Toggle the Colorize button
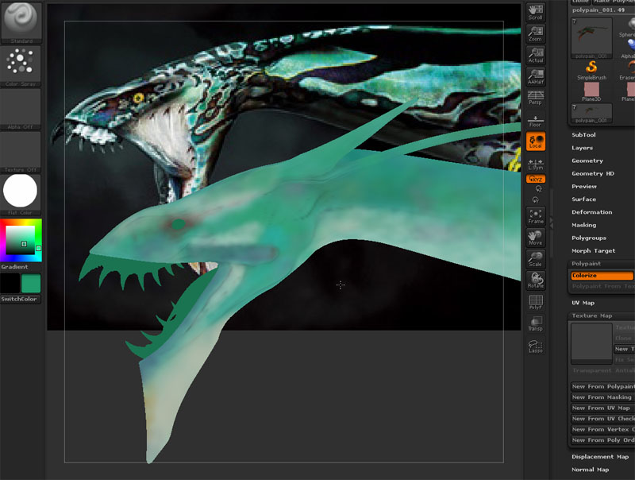Screen dimensions: 635x480 pyautogui.click(x=602, y=276)
